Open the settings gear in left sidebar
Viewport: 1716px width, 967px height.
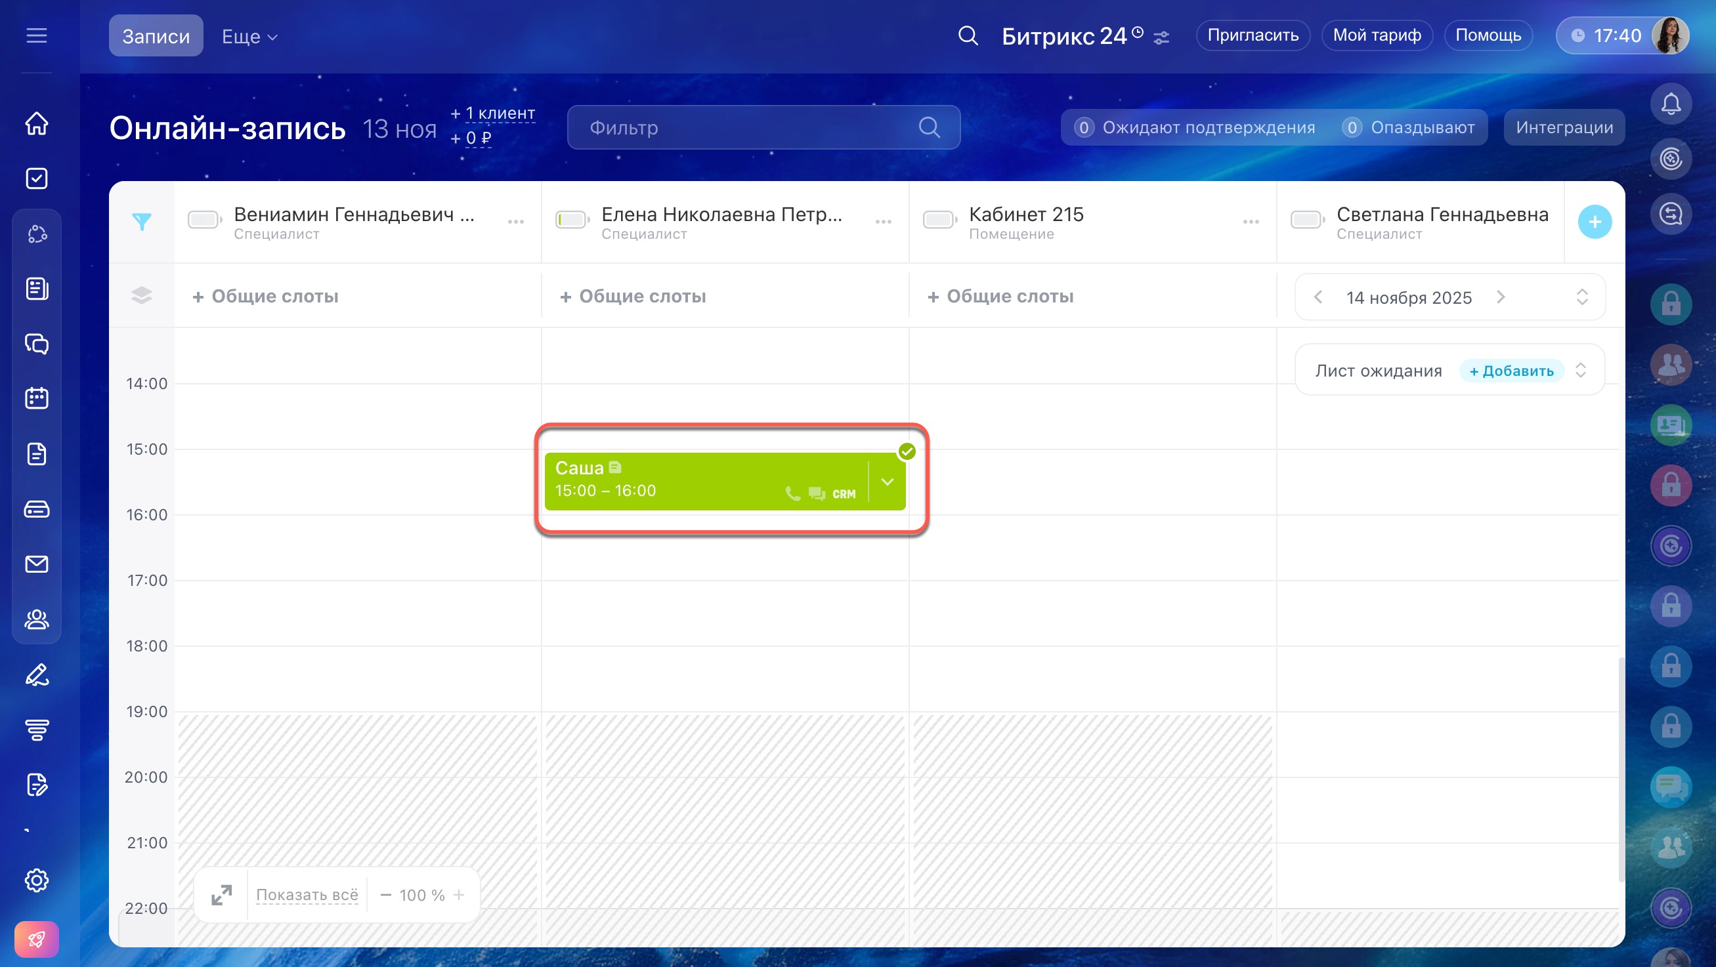(x=37, y=880)
